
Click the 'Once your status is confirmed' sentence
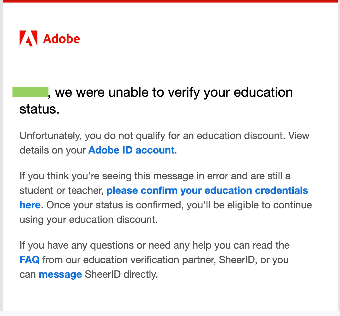click(x=179, y=205)
